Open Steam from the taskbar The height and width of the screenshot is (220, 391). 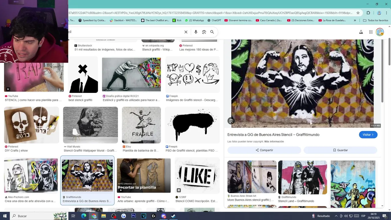173,216
